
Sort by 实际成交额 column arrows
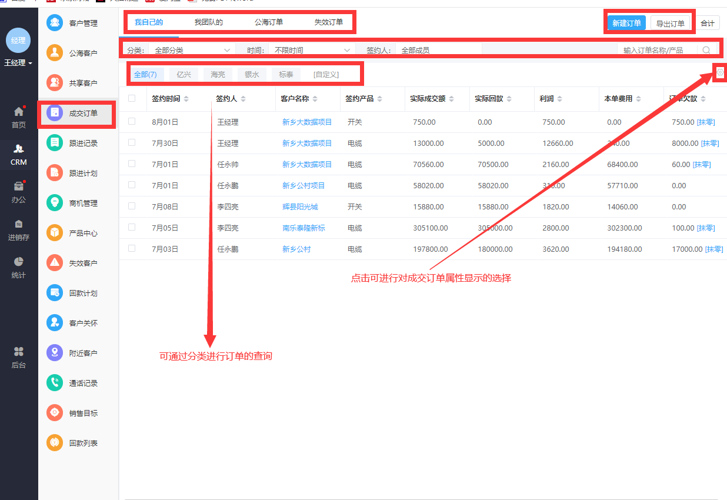click(x=451, y=99)
